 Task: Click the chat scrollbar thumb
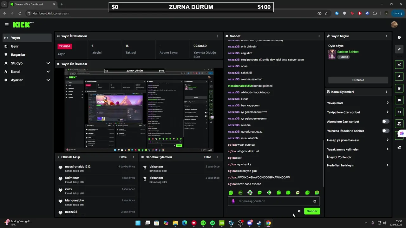323,163
